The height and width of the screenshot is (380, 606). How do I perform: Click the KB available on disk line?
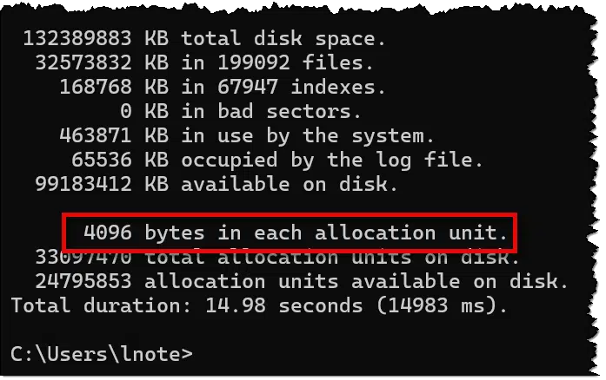point(216,185)
